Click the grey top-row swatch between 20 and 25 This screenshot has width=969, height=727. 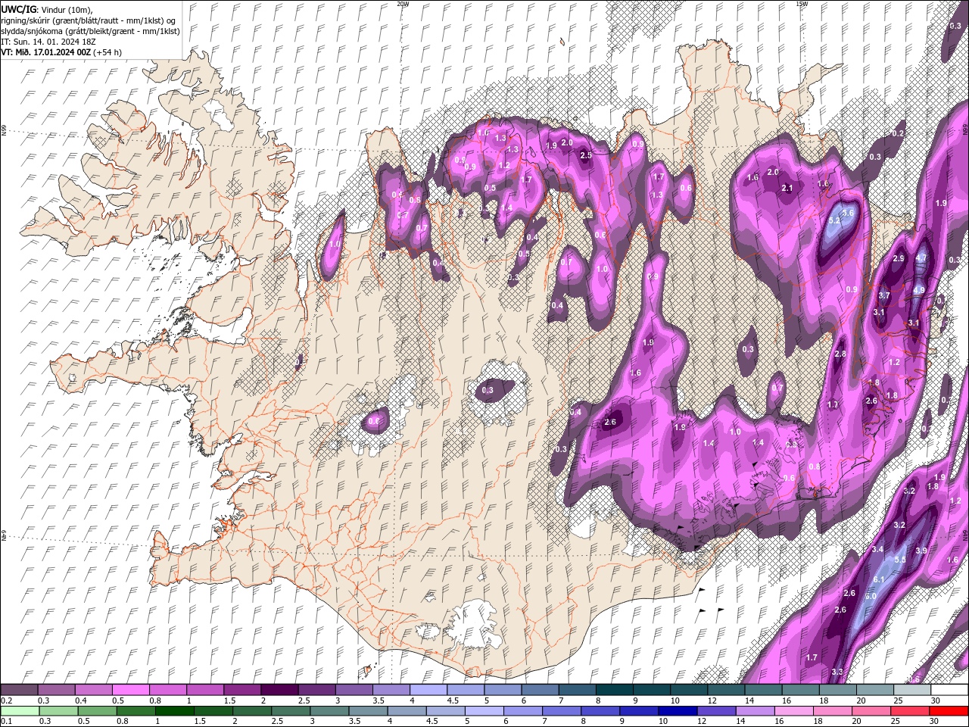point(875,690)
